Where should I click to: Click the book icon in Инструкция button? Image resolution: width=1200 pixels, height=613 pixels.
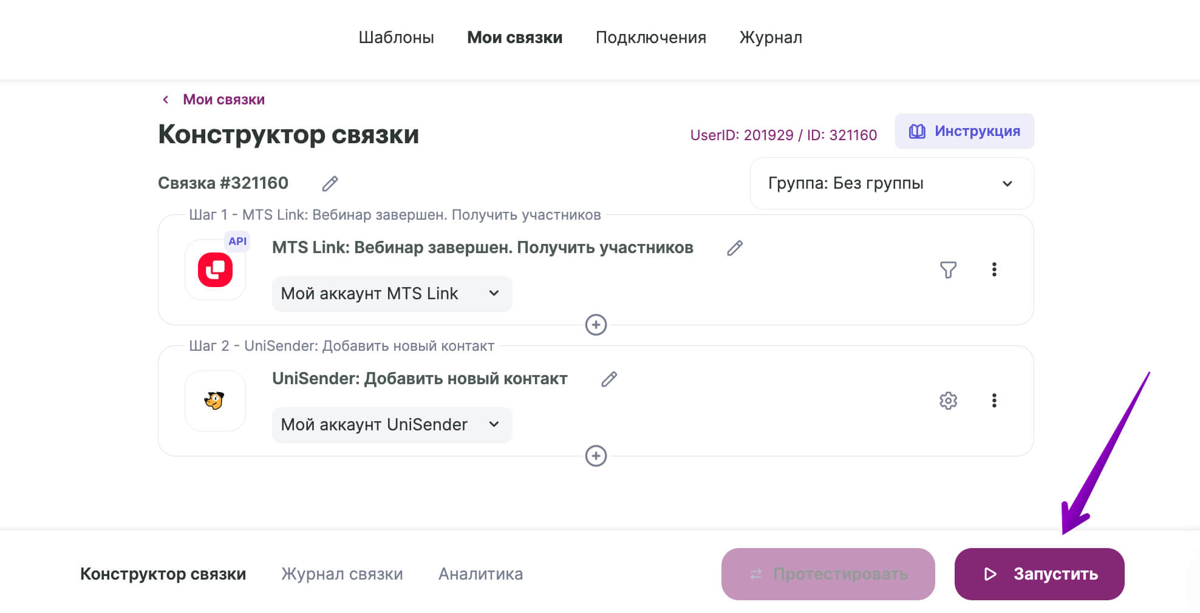pos(917,131)
